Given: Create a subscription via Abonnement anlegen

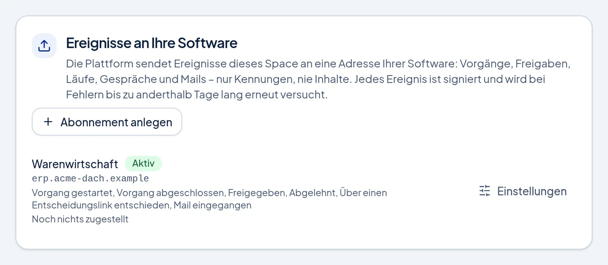Looking at the screenshot, I should (107, 122).
